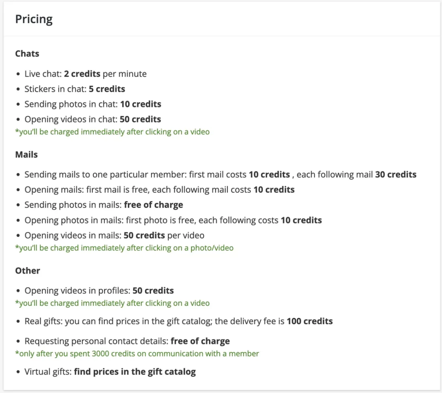
Task: Click the green note under the Chats list
Action: pyautogui.click(x=113, y=132)
